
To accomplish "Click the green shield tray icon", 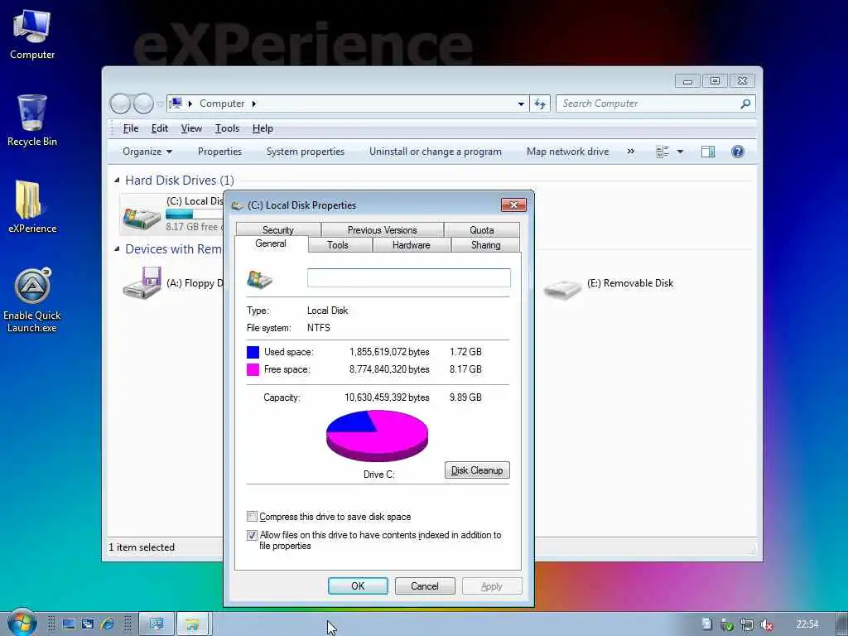I will point(727,624).
